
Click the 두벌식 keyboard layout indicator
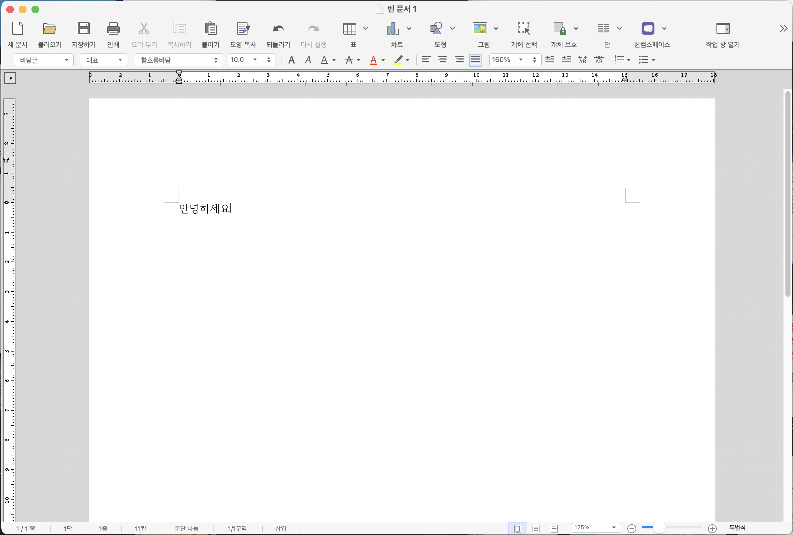[x=737, y=528]
